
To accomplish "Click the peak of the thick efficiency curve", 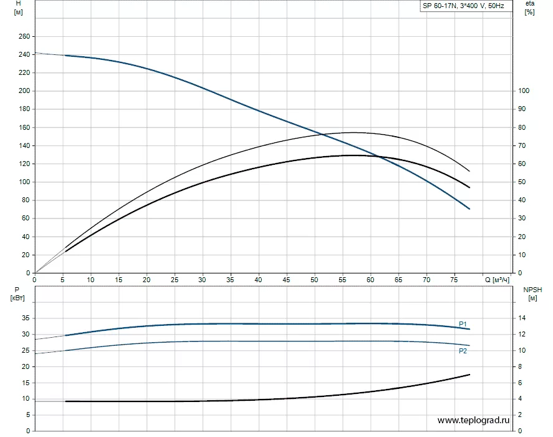I will (x=352, y=155).
